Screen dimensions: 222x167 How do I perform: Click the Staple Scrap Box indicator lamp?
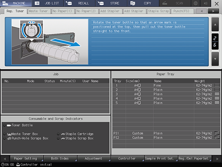[58, 139]
